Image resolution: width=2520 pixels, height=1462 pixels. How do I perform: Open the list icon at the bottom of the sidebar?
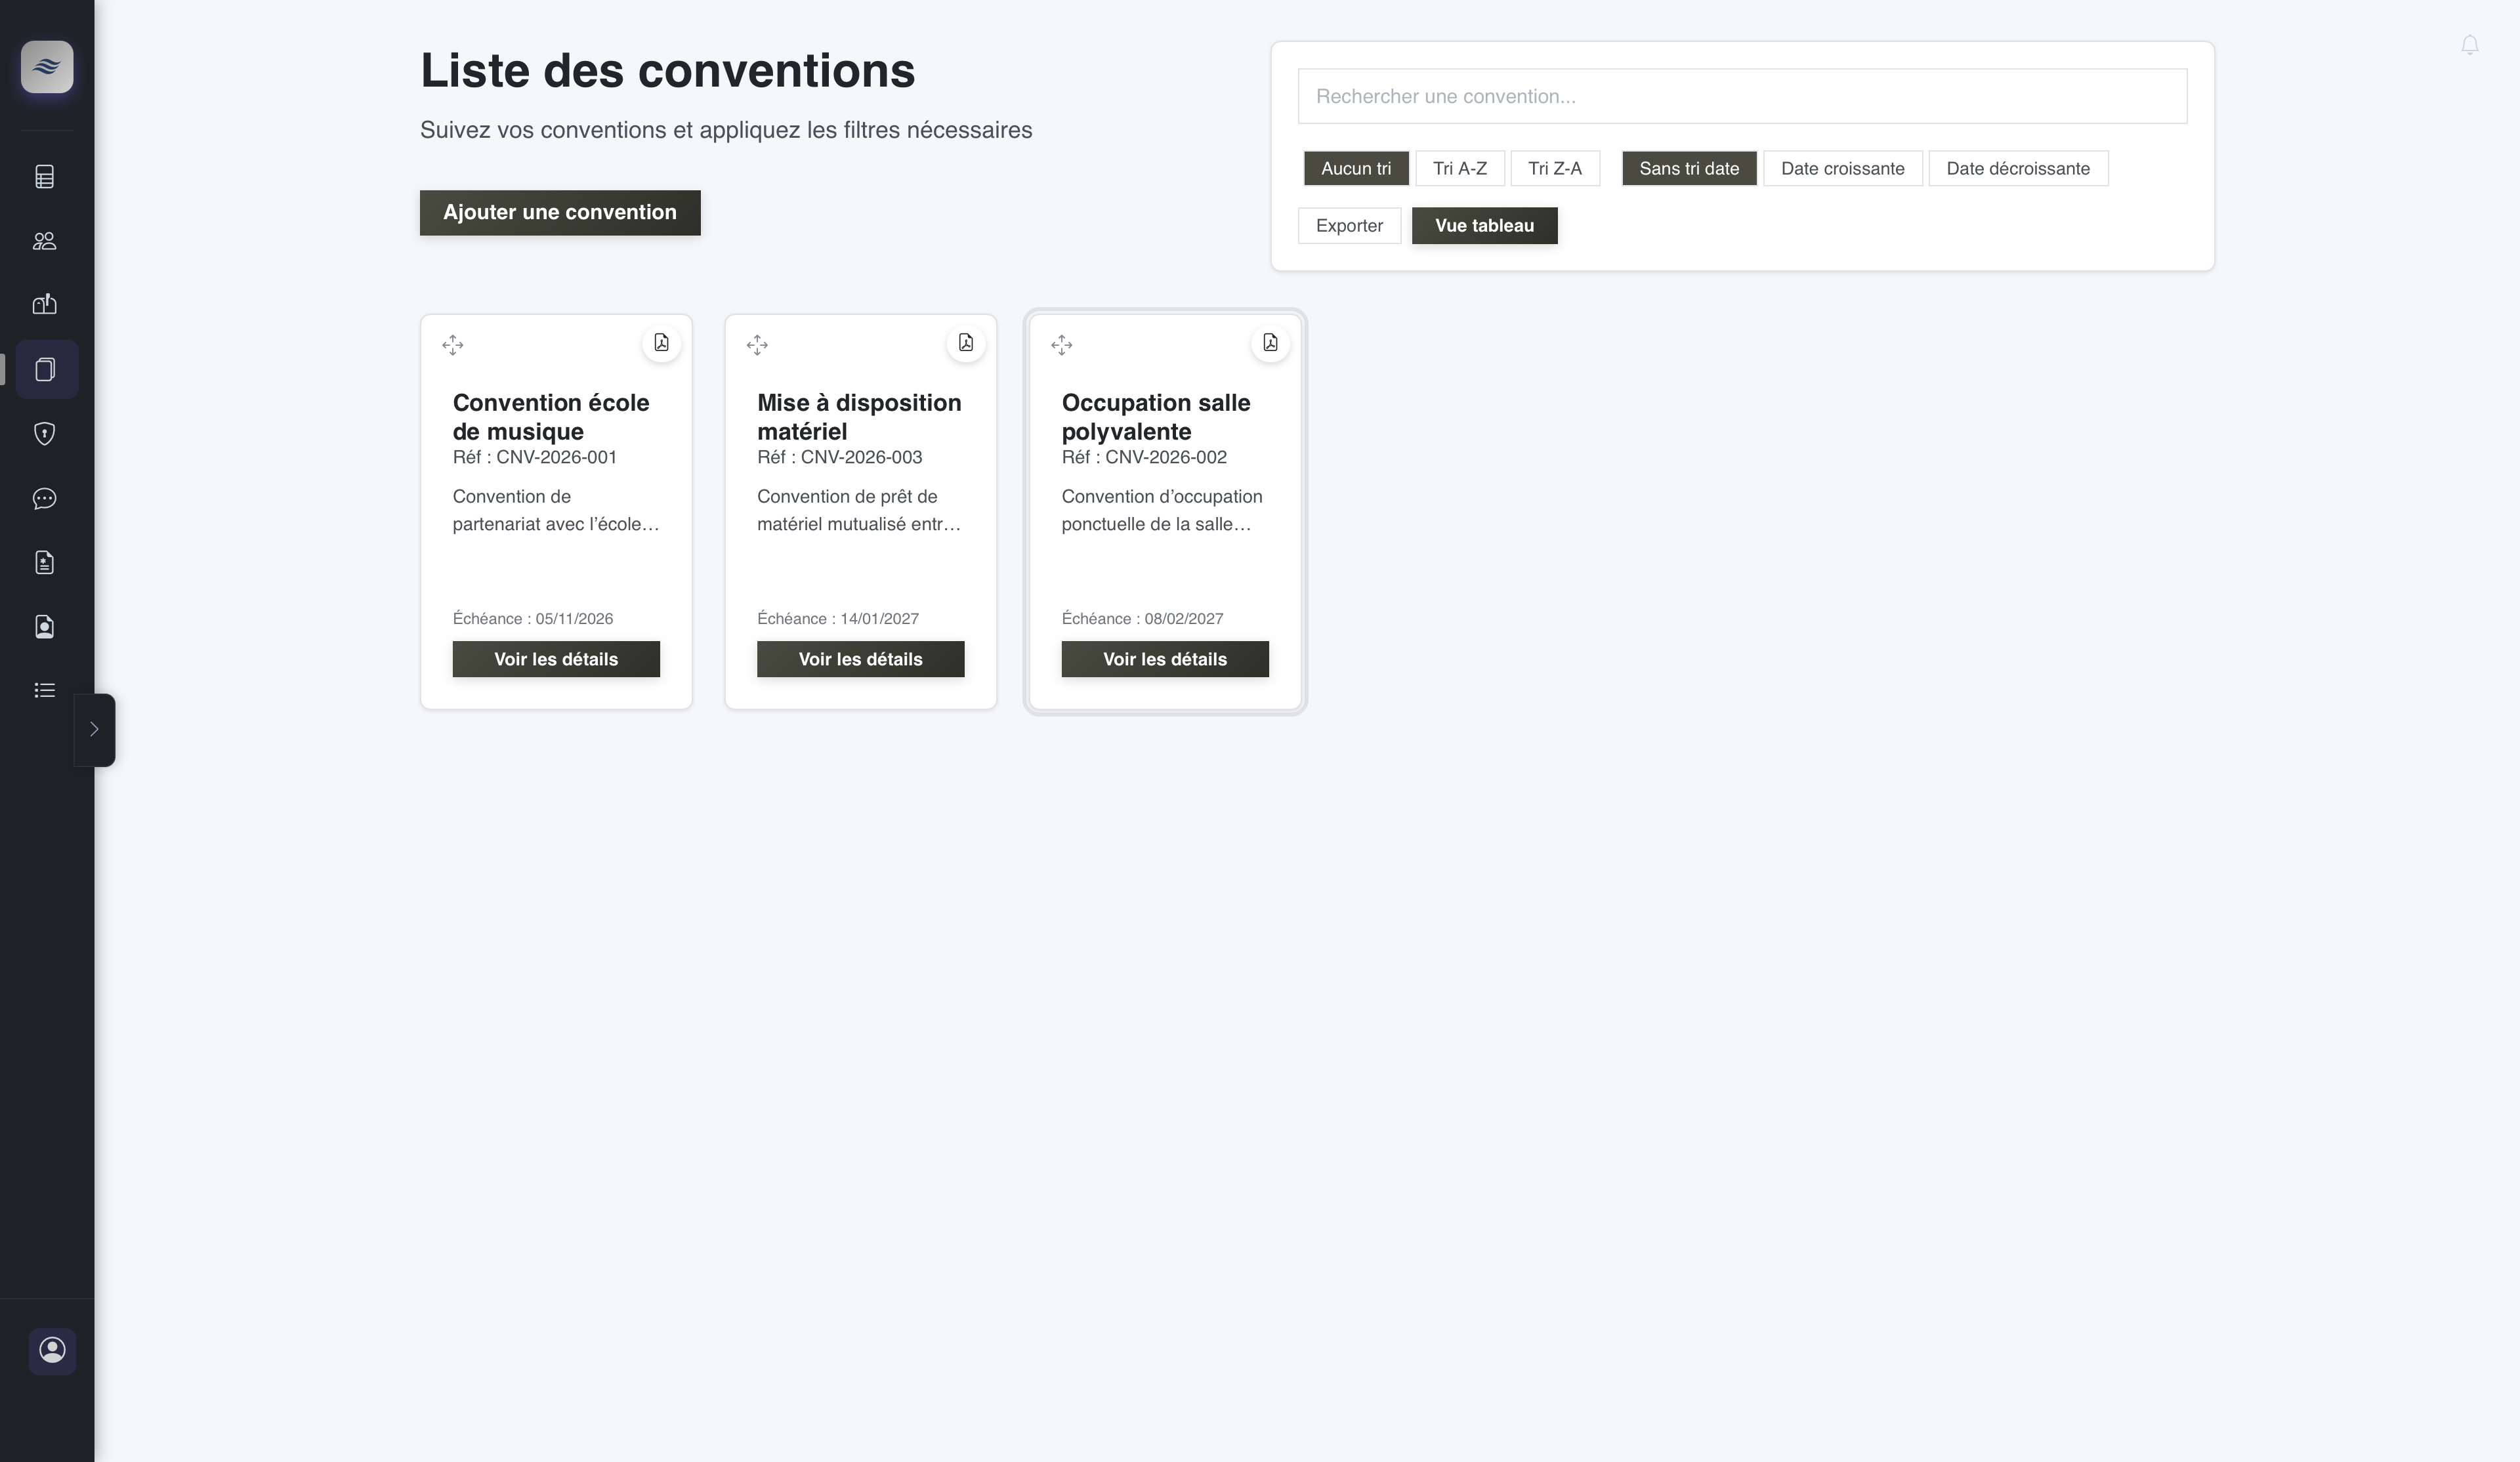point(45,690)
